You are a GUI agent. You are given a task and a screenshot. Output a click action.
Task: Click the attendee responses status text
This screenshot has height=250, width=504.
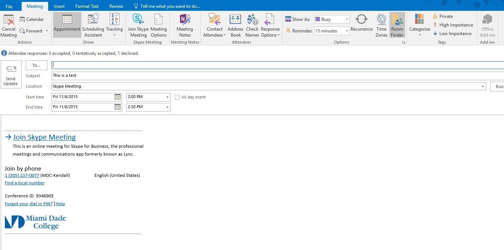click(74, 53)
